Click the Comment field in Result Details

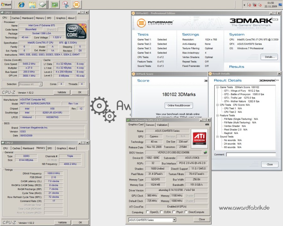point(251,154)
